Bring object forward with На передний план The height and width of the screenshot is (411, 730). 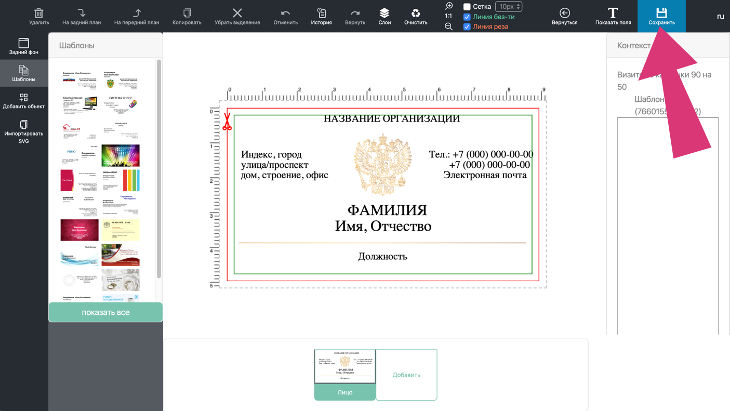[137, 13]
